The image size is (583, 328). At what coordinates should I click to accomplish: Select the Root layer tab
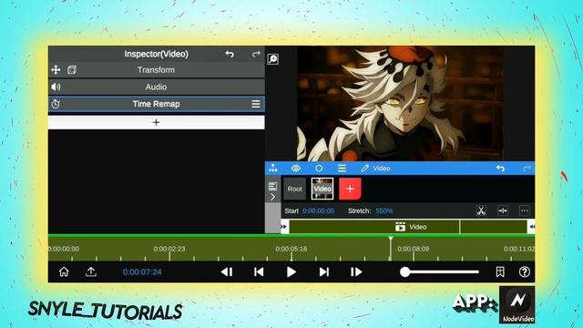294,189
